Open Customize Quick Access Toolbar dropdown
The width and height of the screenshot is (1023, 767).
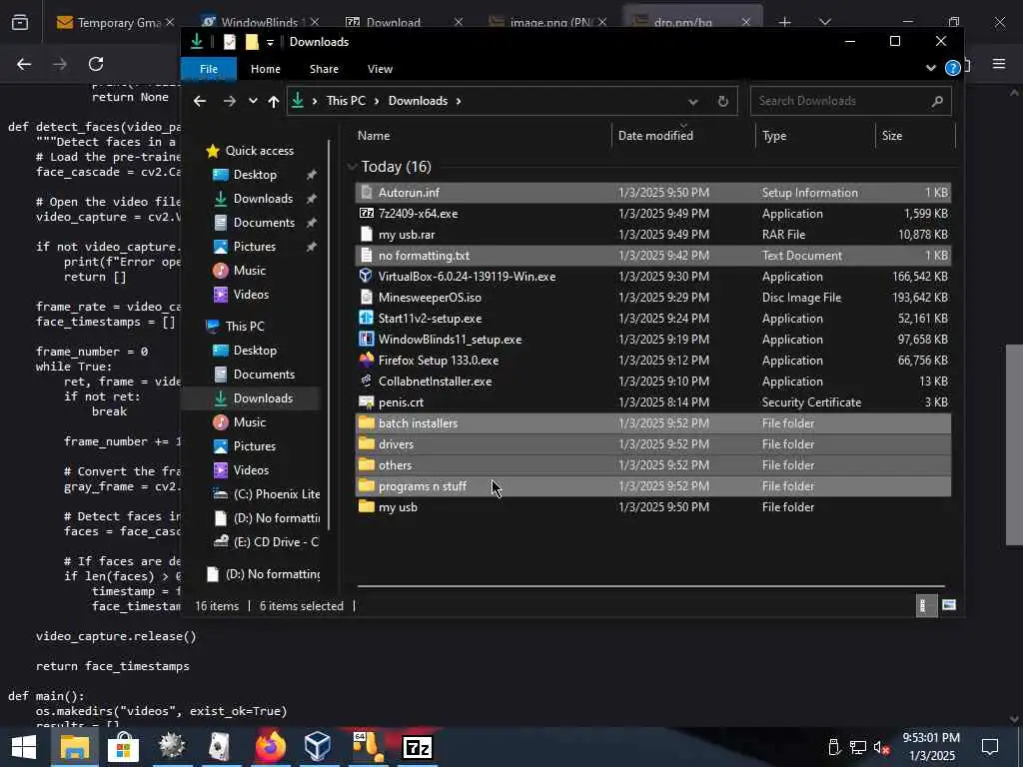270,43
